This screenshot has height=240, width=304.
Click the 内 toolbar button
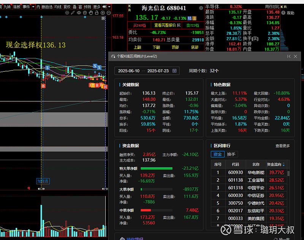pyautogui.click(x=38, y=7)
